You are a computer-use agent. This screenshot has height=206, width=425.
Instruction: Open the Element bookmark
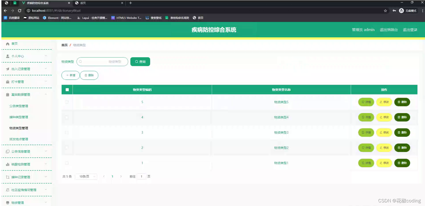tap(57, 18)
